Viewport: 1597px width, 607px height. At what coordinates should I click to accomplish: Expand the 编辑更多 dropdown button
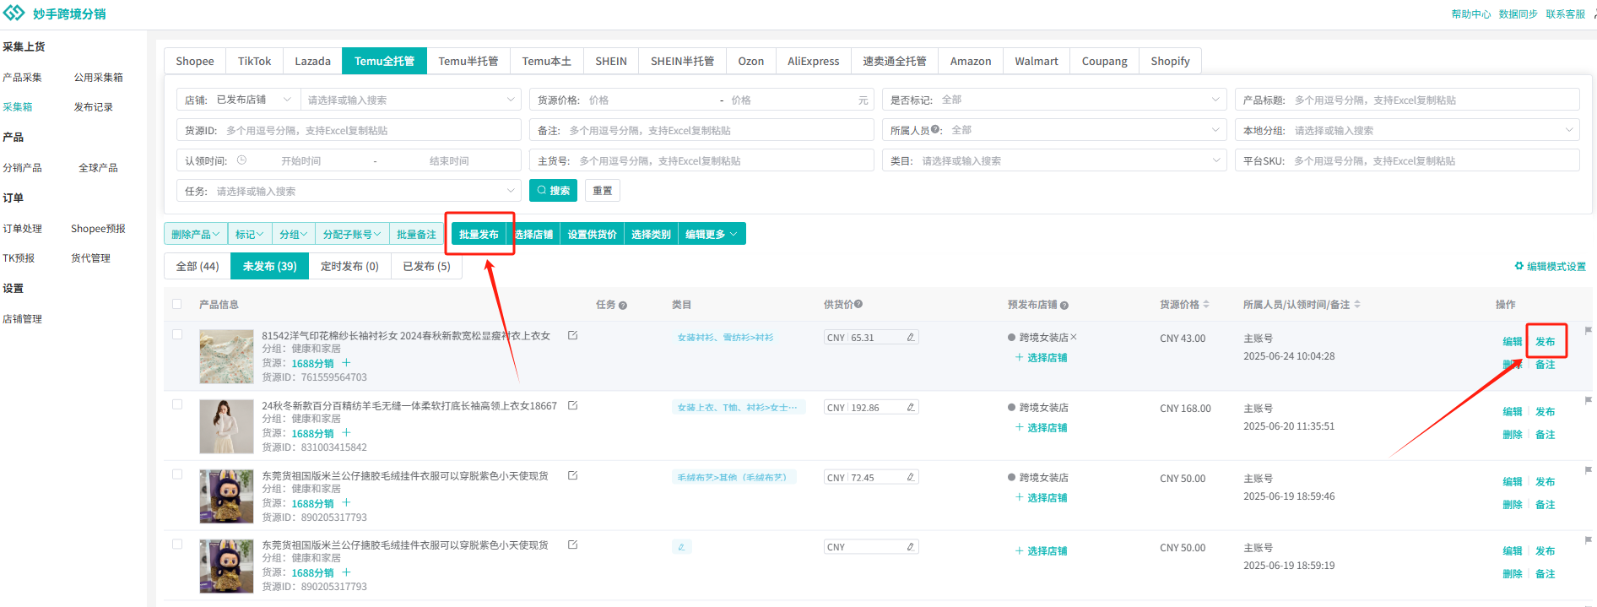tap(711, 234)
